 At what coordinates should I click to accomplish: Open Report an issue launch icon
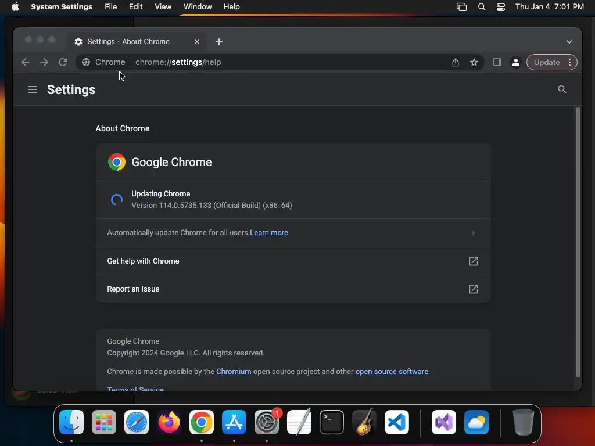(473, 289)
